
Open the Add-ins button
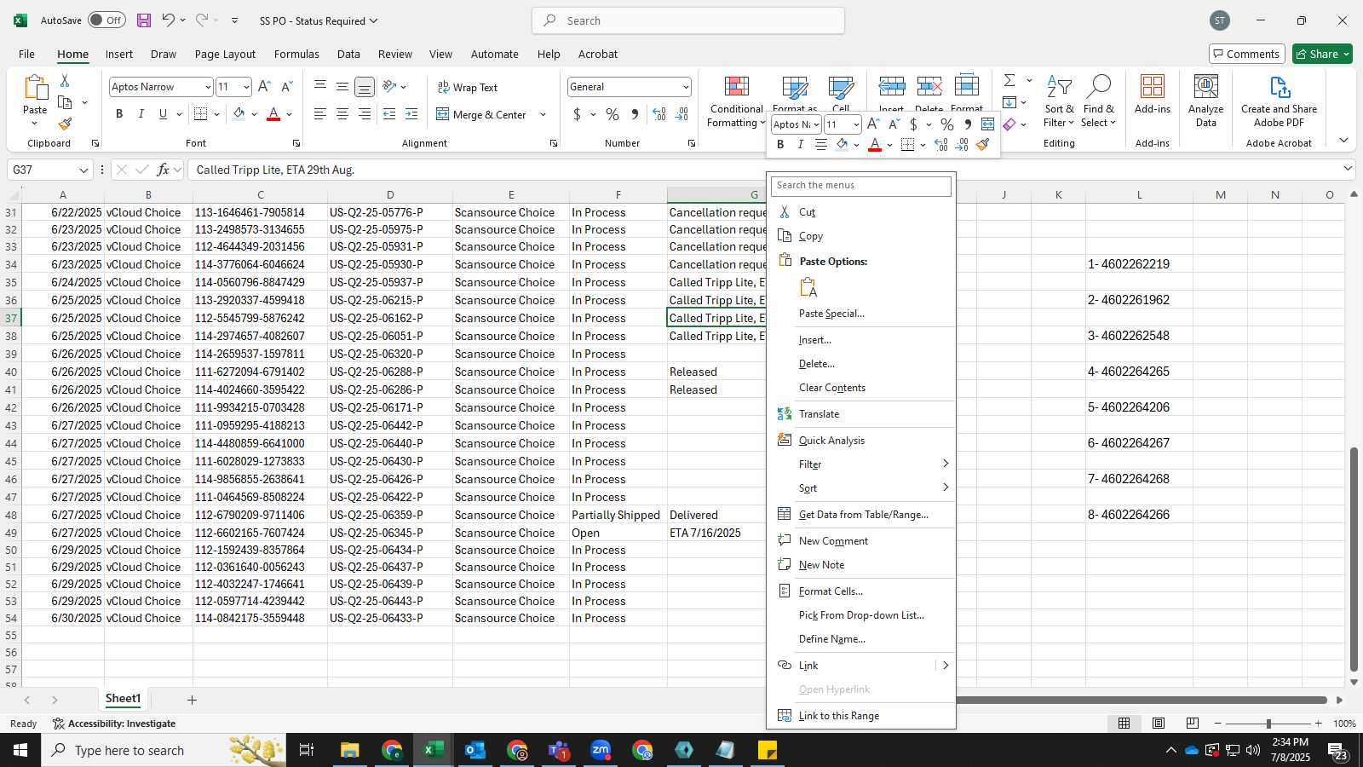(1152, 94)
